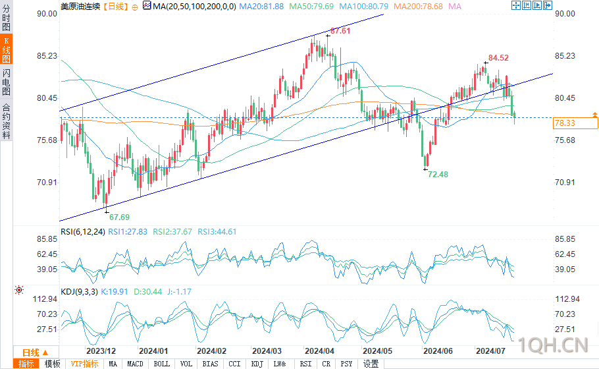Click the crosshair cursor icon at top right

tap(515, 5)
